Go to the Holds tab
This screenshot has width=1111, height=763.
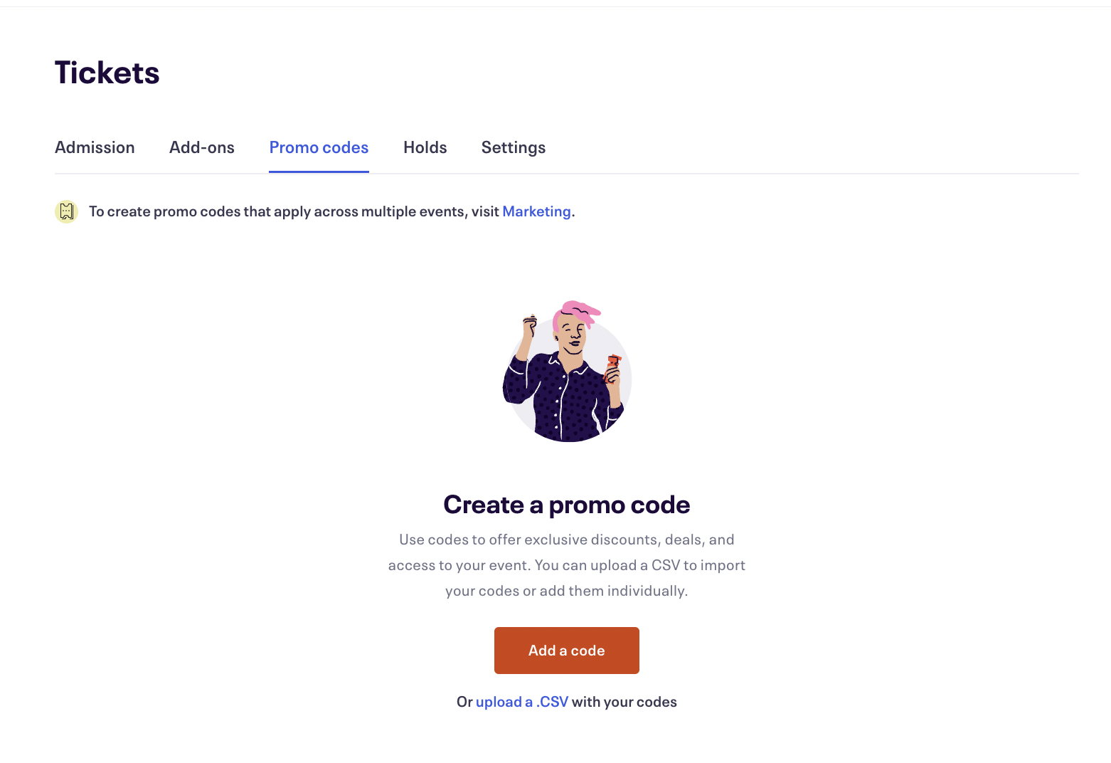coord(425,147)
